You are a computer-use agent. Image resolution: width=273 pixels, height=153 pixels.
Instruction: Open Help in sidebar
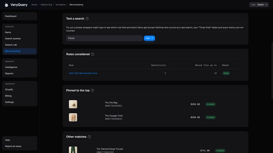[x=20, y=140]
